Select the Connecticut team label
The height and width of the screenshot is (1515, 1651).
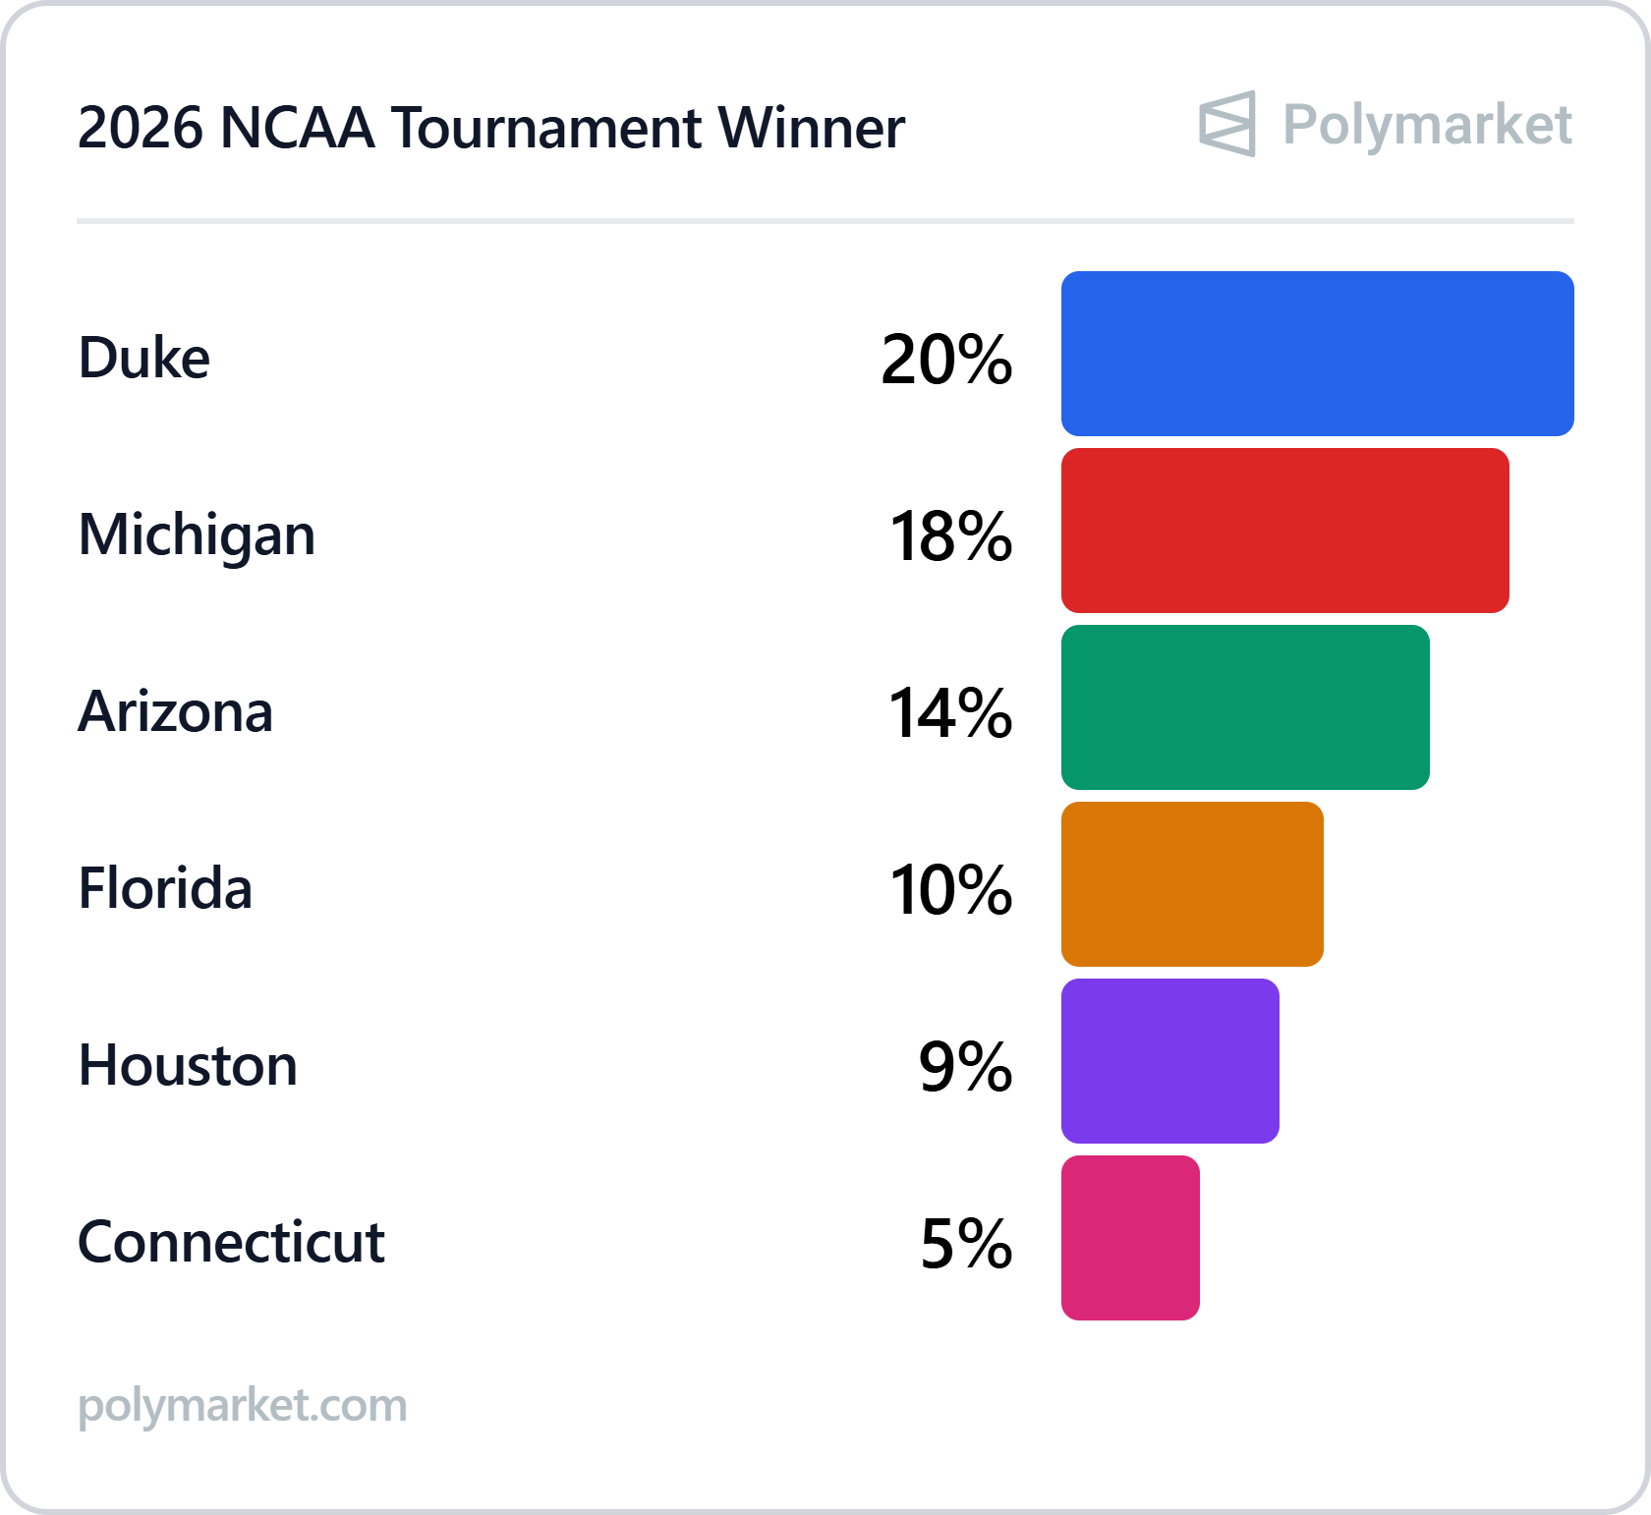pyautogui.click(x=231, y=1242)
